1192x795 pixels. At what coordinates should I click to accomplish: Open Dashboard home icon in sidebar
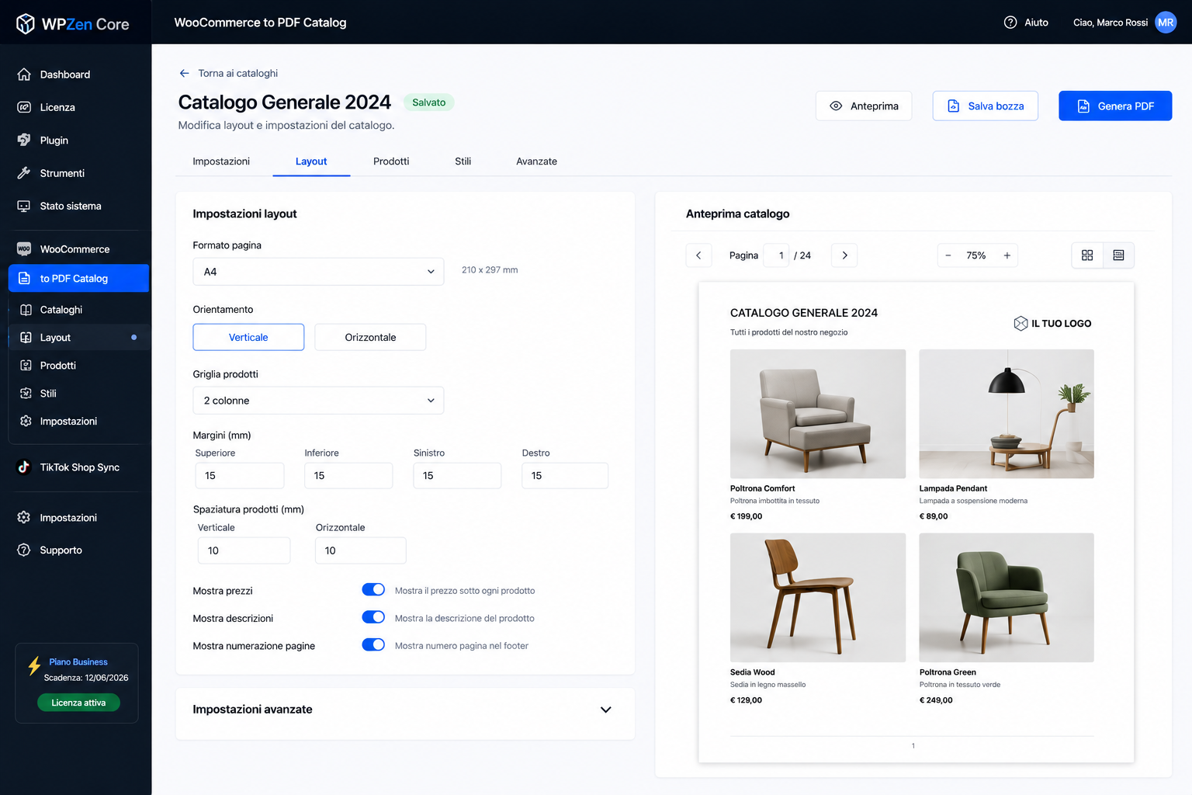(24, 75)
